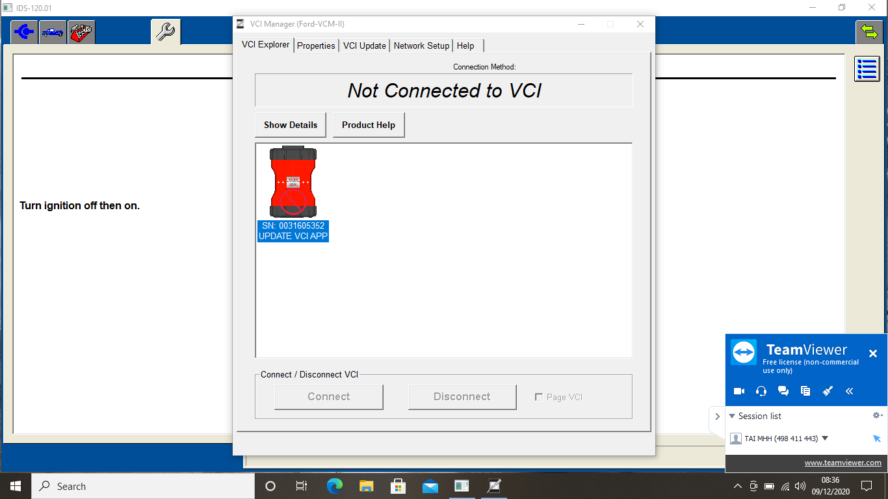Open the red toolbox tab in IDS
Image resolution: width=888 pixels, height=499 pixels.
(x=81, y=31)
